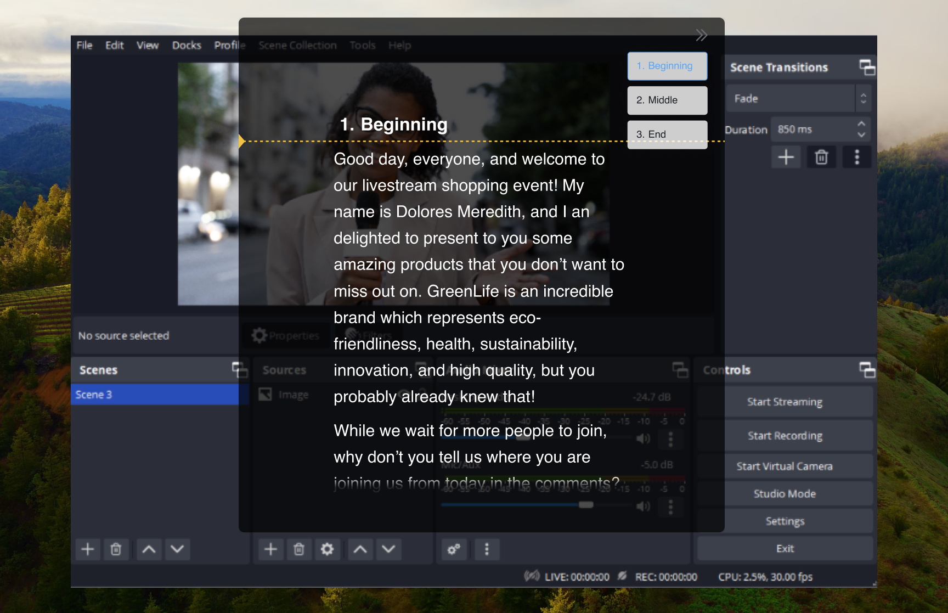Click the No source selected label
Image resolution: width=948 pixels, height=613 pixels.
pyautogui.click(x=124, y=336)
